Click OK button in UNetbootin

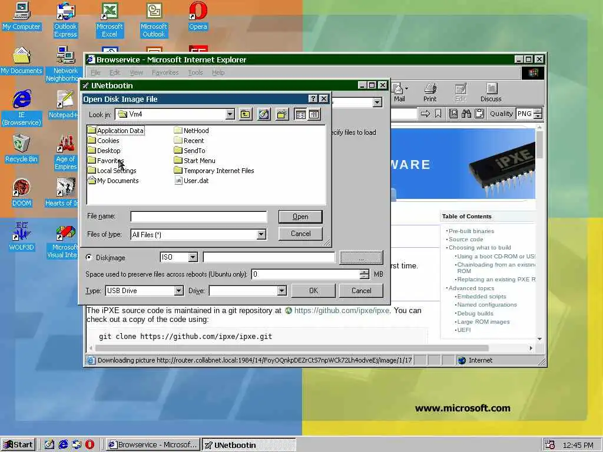click(x=313, y=291)
